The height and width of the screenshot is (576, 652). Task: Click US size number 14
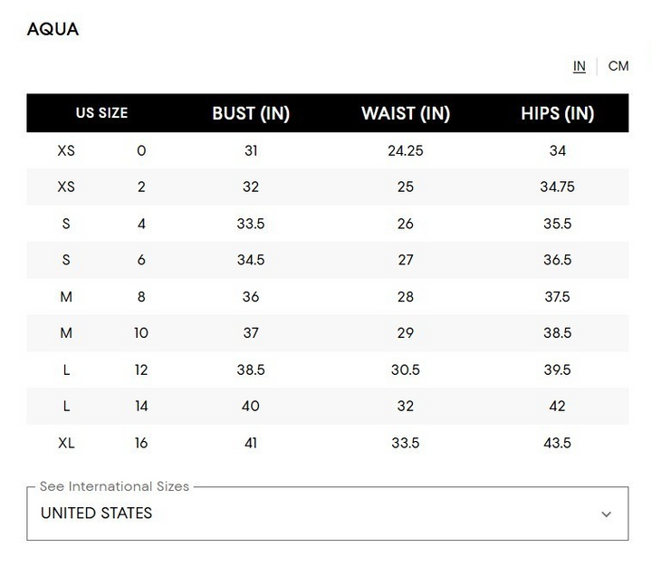tap(141, 407)
